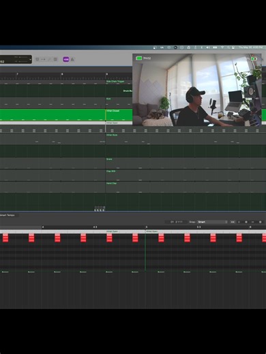Image resolution: width=266 pixels, height=354 pixels.
Task: Click the toggle button right of Snap menu
Action: coord(233,222)
